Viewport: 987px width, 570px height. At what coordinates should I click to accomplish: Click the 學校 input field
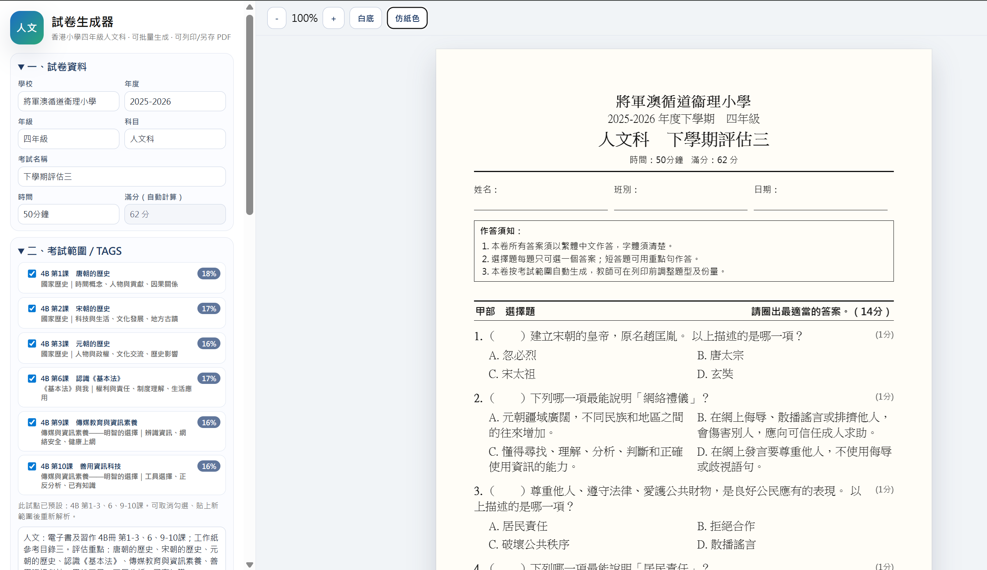(x=69, y=101)
